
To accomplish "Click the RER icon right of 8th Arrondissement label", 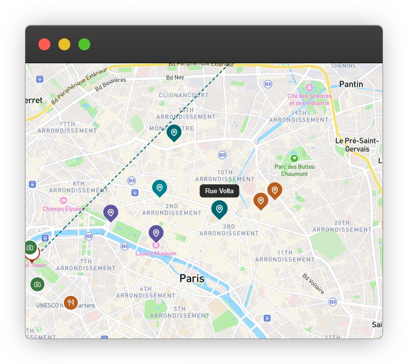I will (131, 181).
